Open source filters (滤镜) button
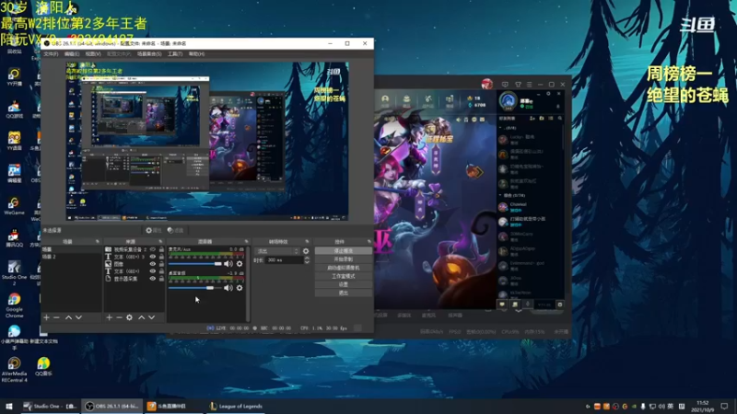This screenshot has width=737, height=414. tap(175, 231)
